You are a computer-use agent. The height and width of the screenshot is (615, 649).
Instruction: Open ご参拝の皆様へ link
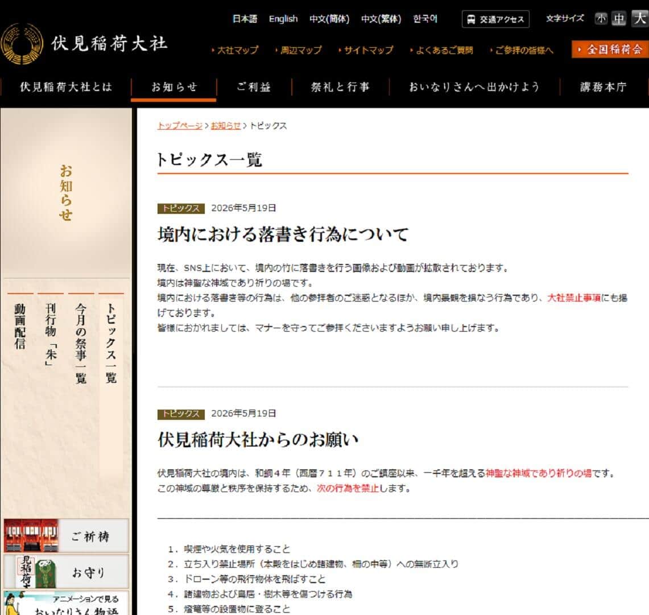[x=522, y=50]
